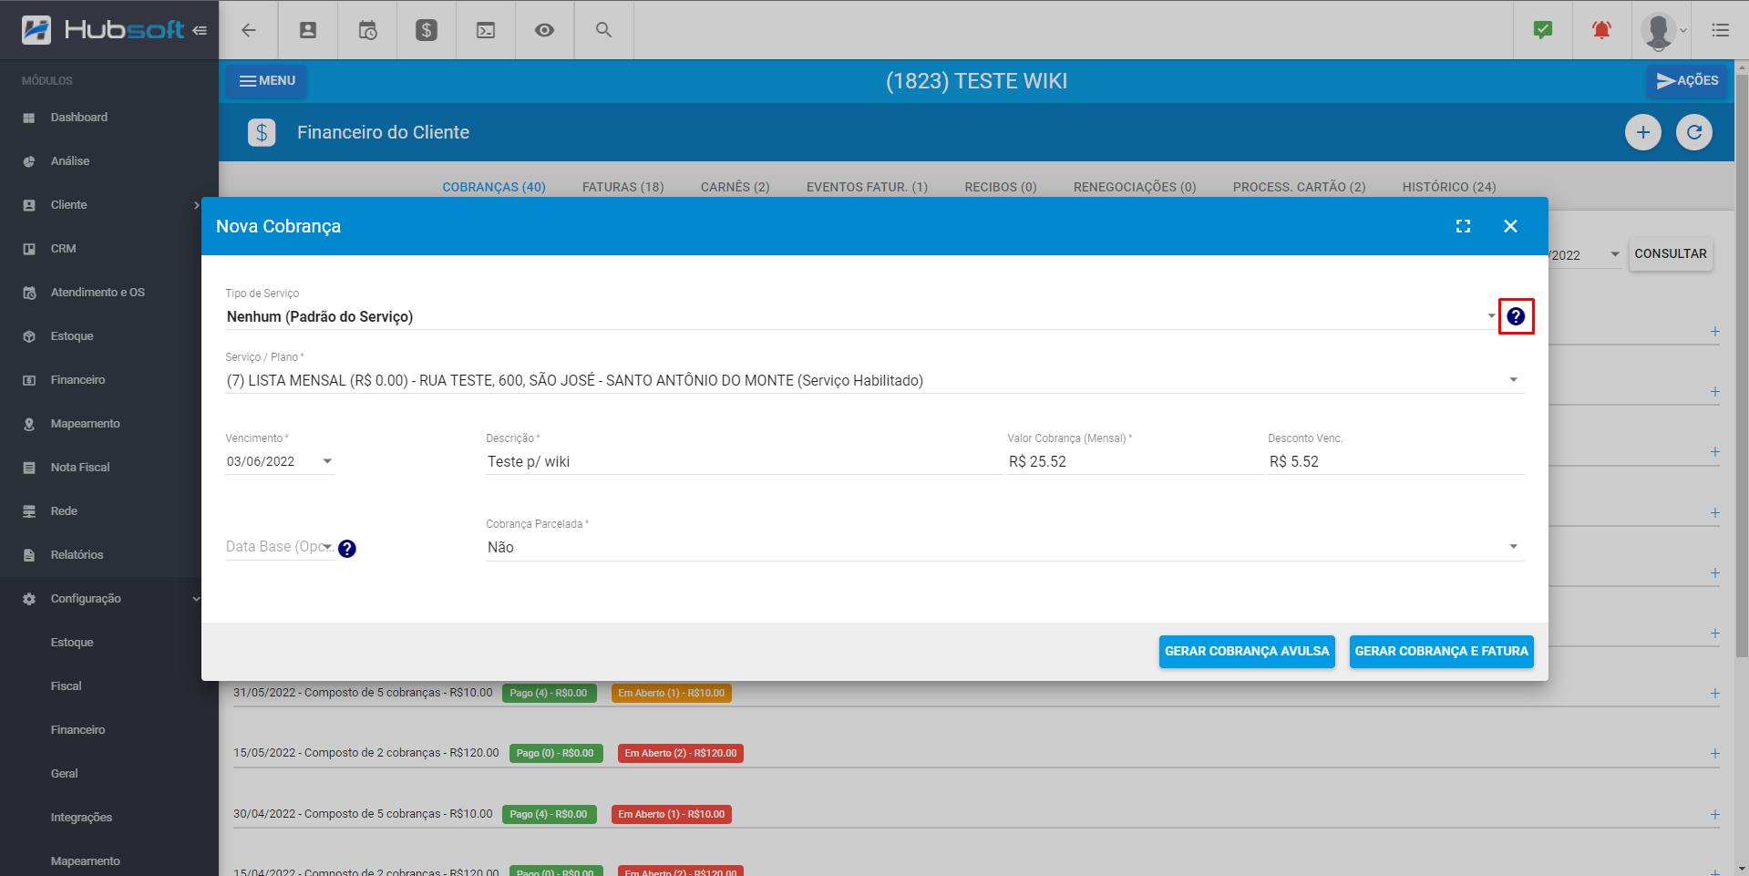The image size is (1749, 876).
Task: Click the CONSULTAR button
Action: coord(1671,254)
